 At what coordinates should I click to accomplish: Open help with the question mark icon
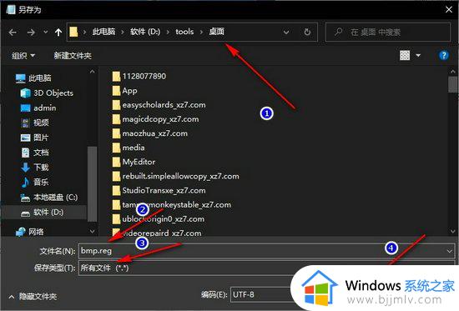(444, 55)
